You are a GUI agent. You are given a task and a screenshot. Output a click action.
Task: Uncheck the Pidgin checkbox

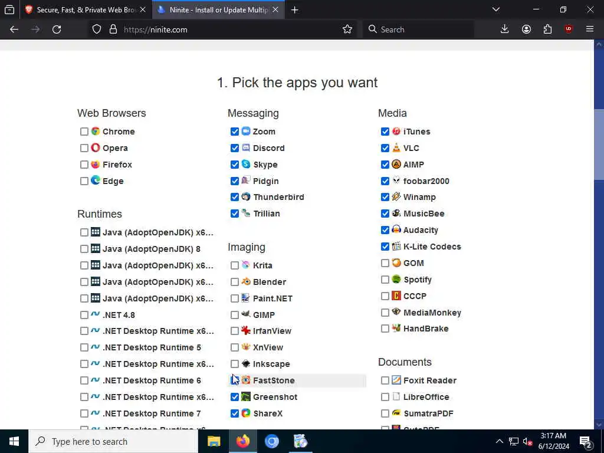[x=235, y=181]
